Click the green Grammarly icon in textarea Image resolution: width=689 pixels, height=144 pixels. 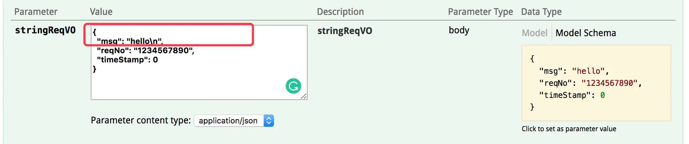293,86
